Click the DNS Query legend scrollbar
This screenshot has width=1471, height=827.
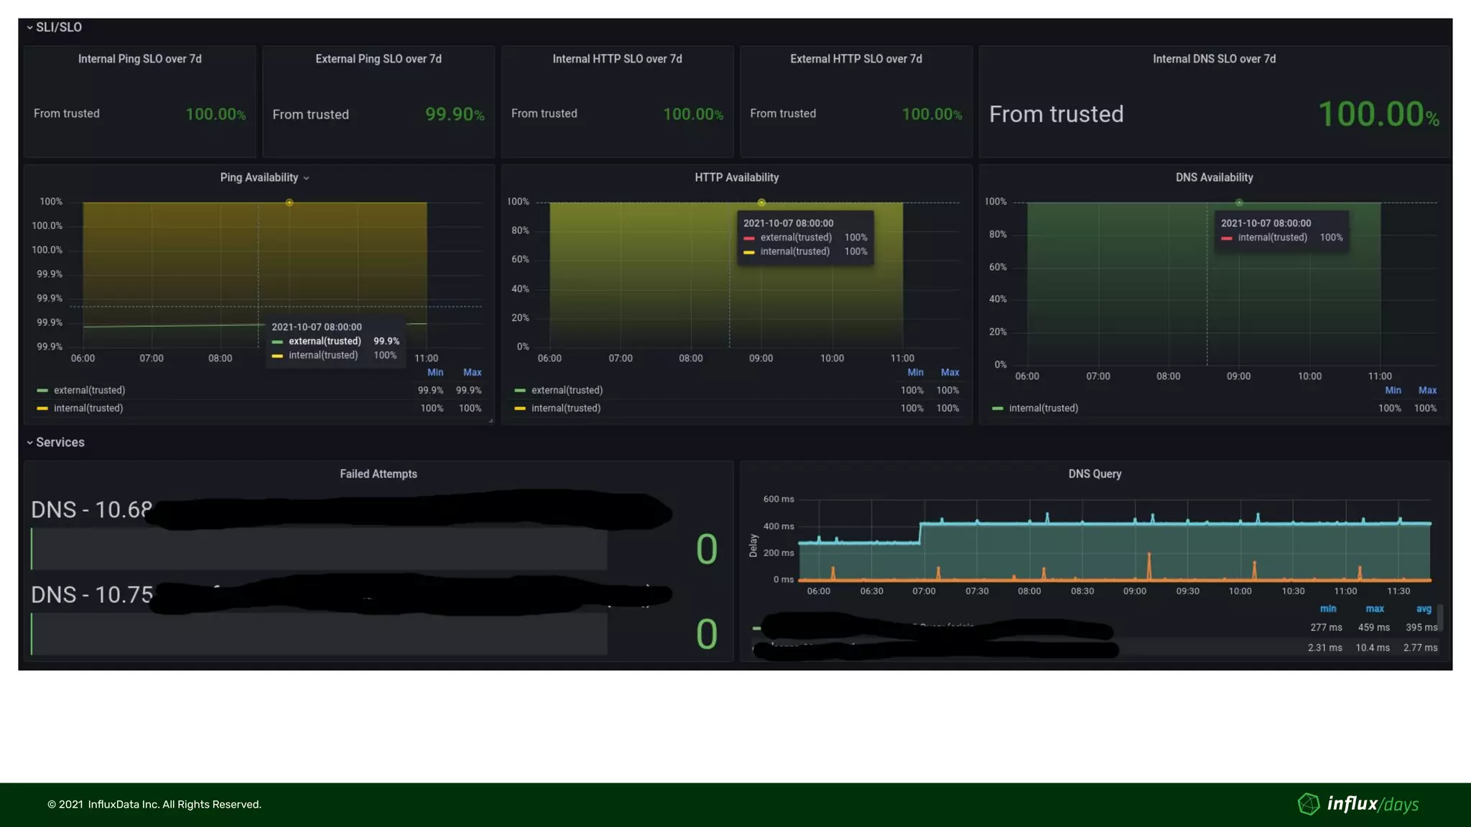tap(1440, 617)
